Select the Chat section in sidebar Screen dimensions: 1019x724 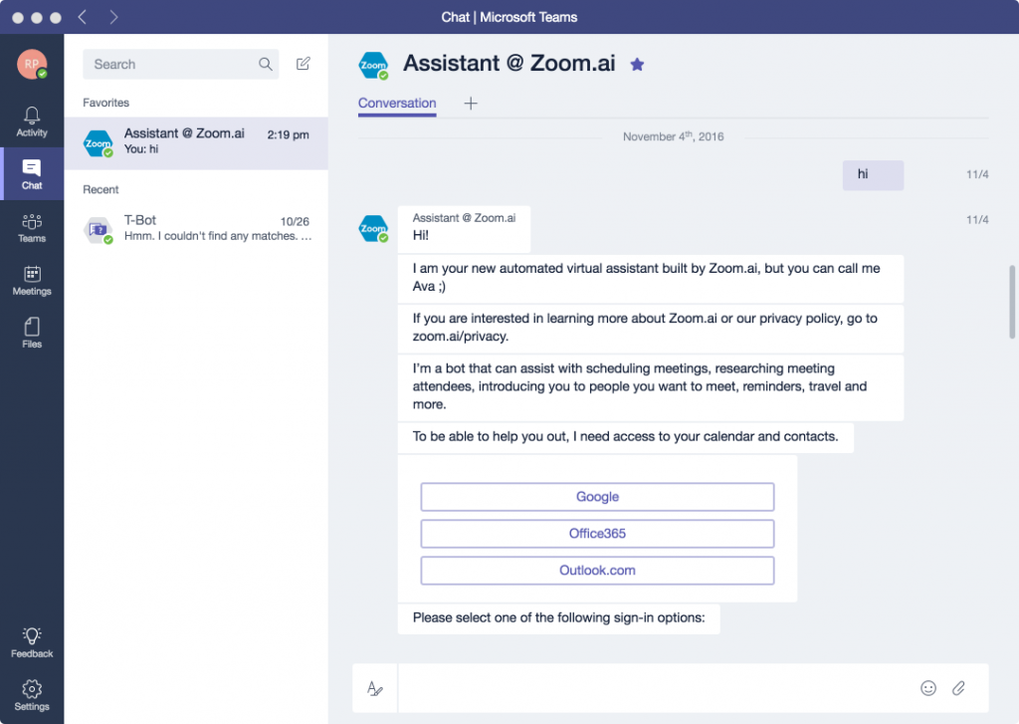coord(32,174)
